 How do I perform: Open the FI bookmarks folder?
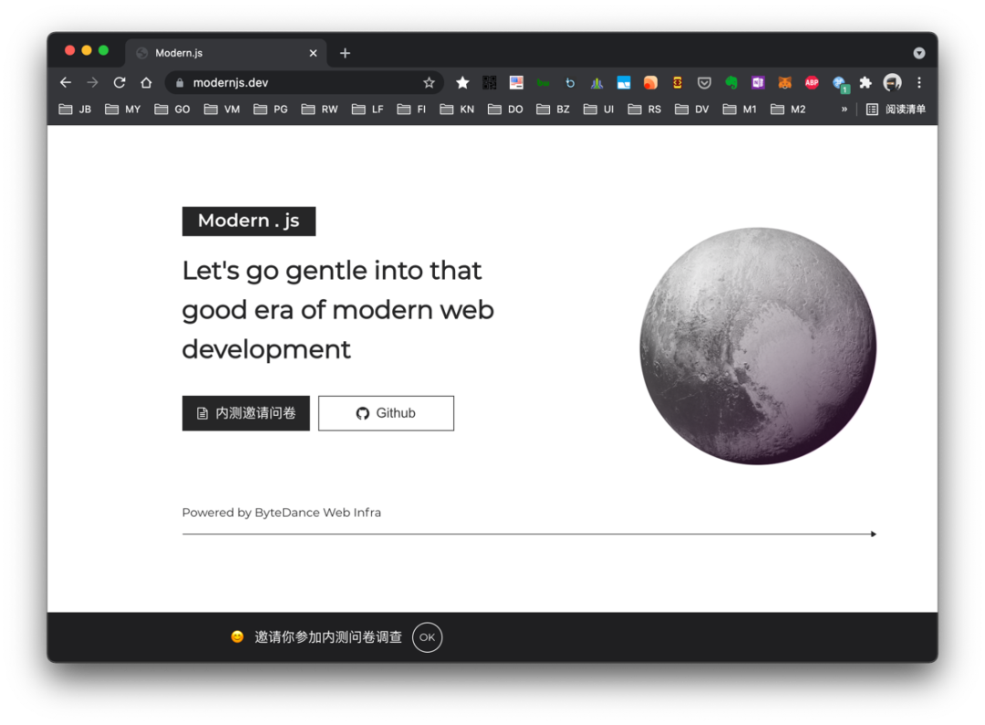(412, 109)
